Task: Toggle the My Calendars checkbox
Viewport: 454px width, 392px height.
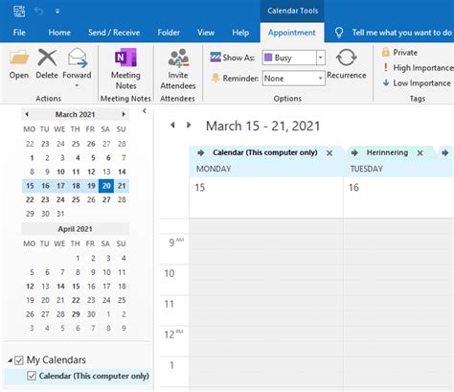Action: 19,360
